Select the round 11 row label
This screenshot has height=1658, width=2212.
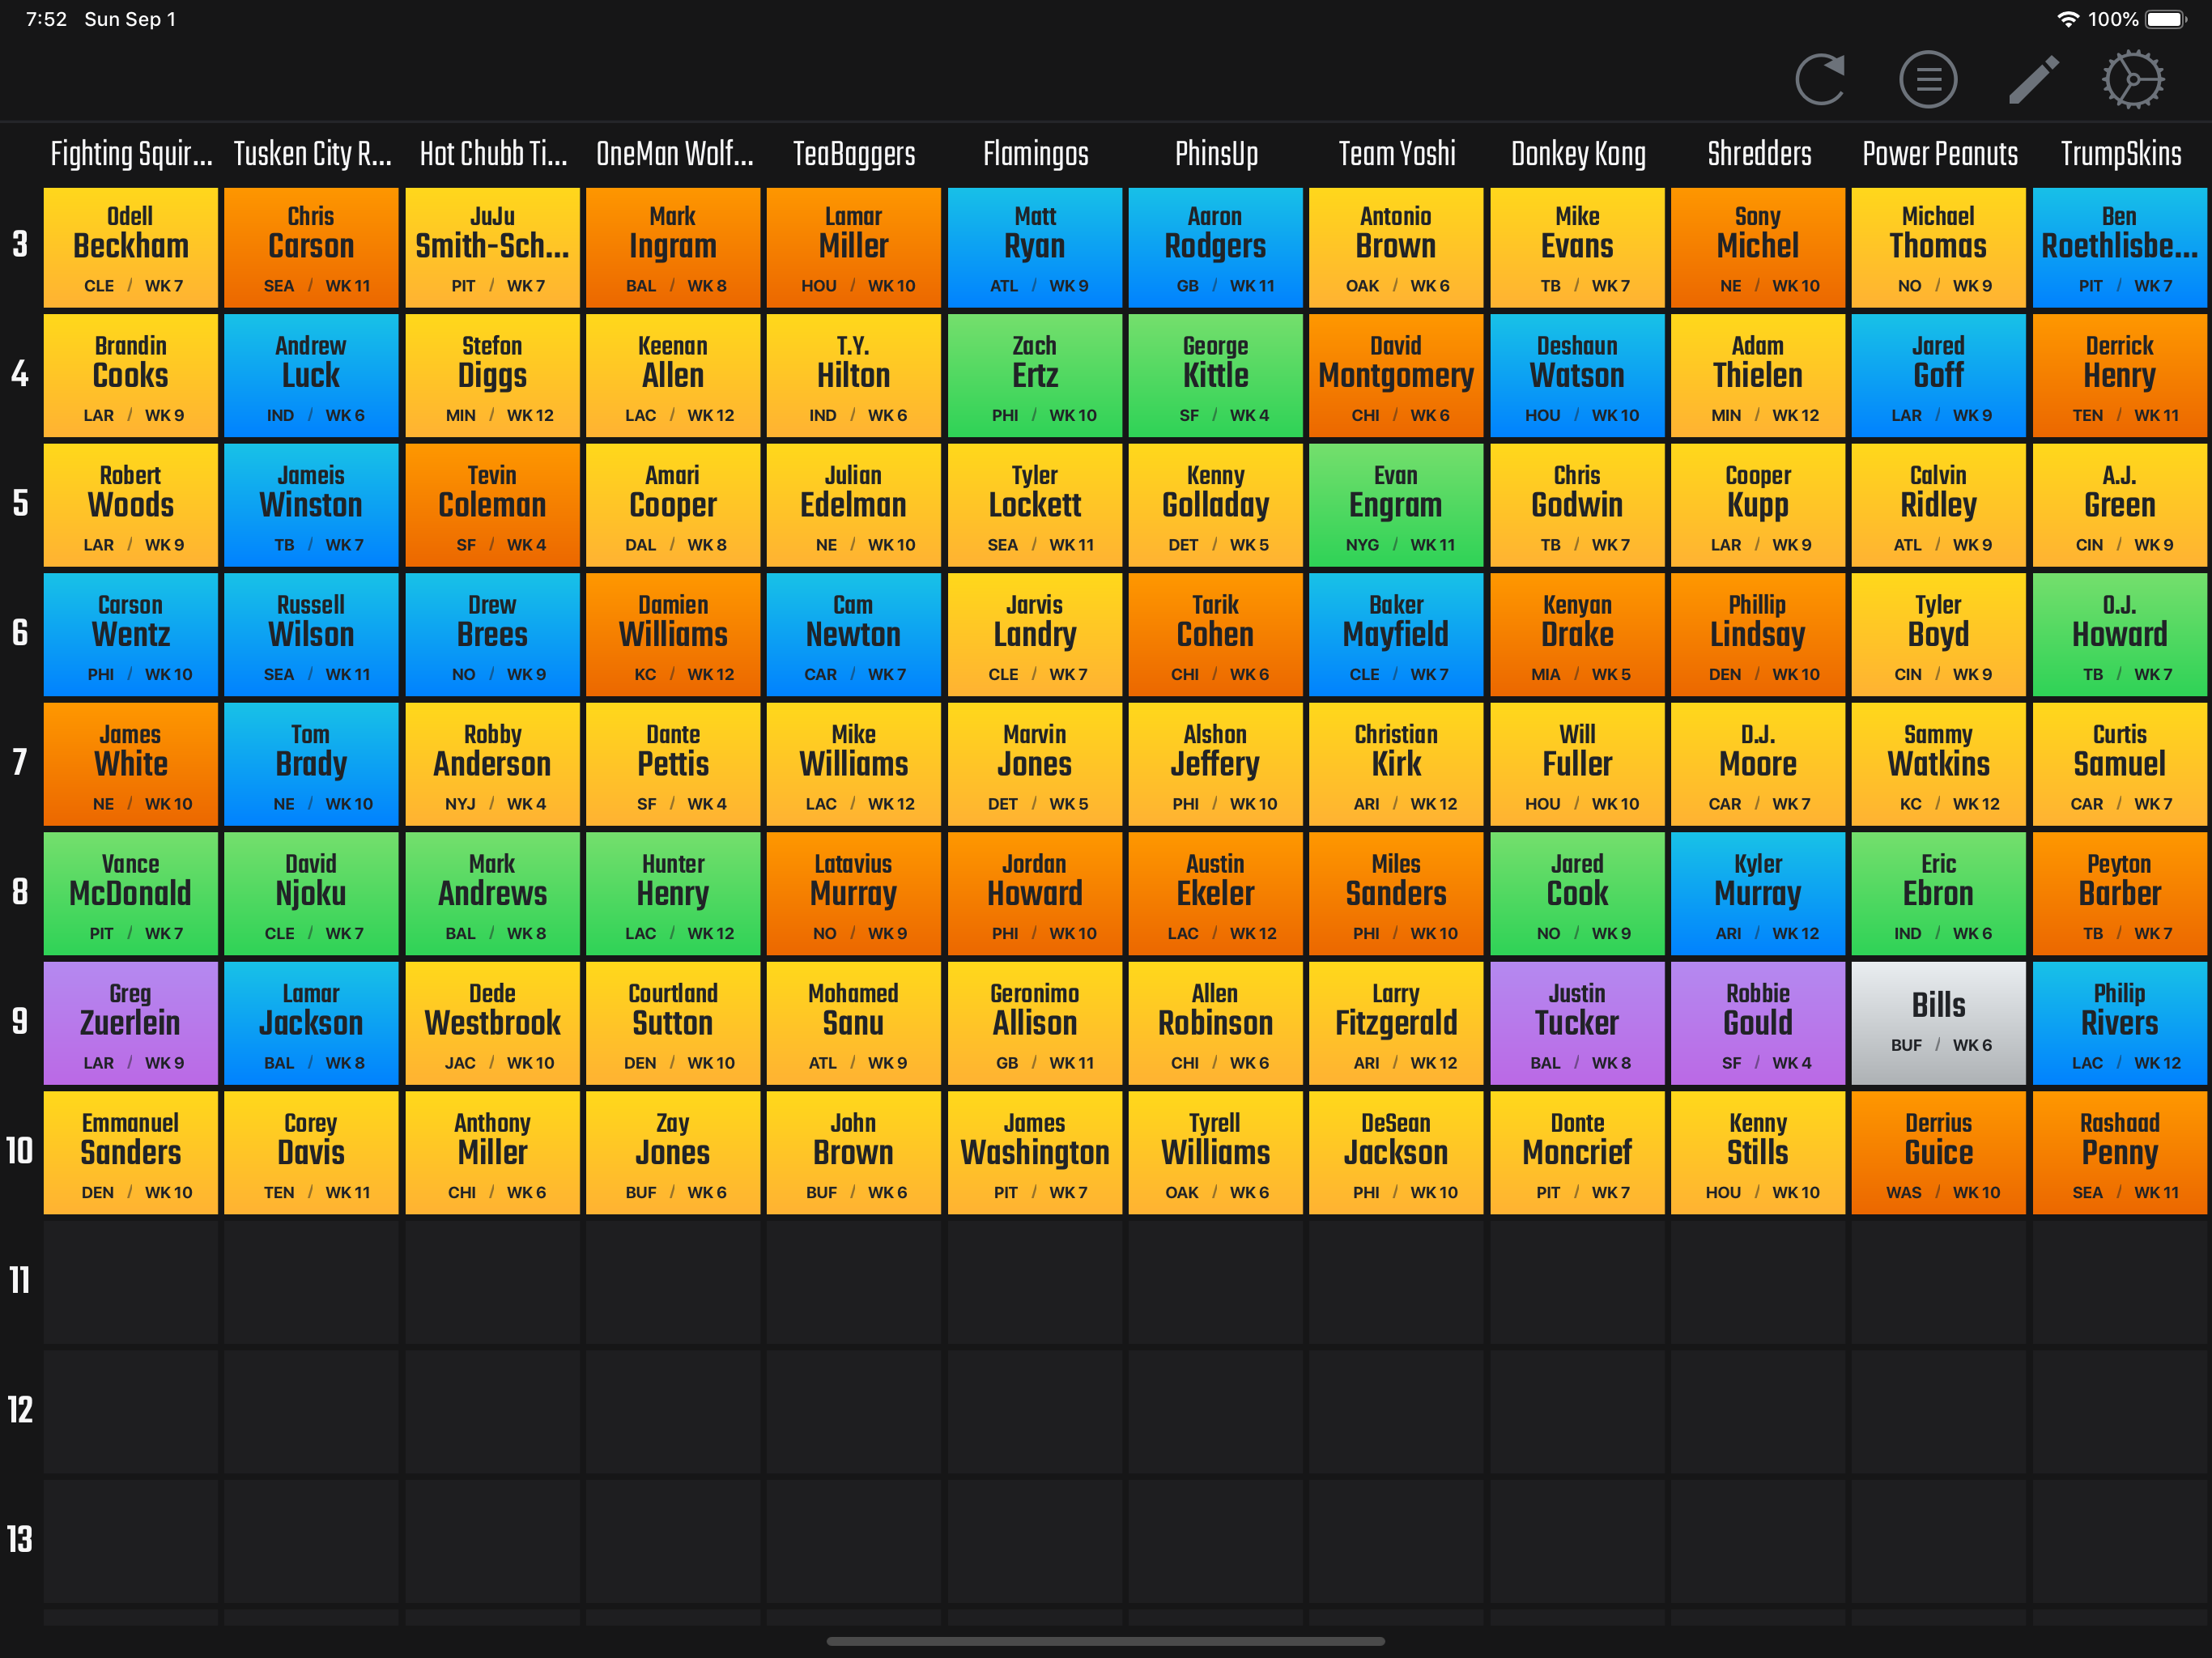(20, 1281)
